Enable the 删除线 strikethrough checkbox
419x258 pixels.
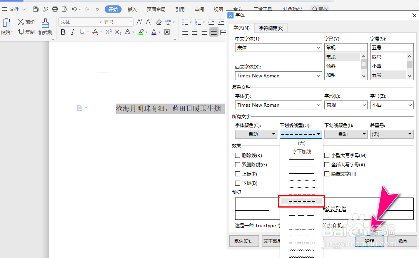[x=238, y=155]
